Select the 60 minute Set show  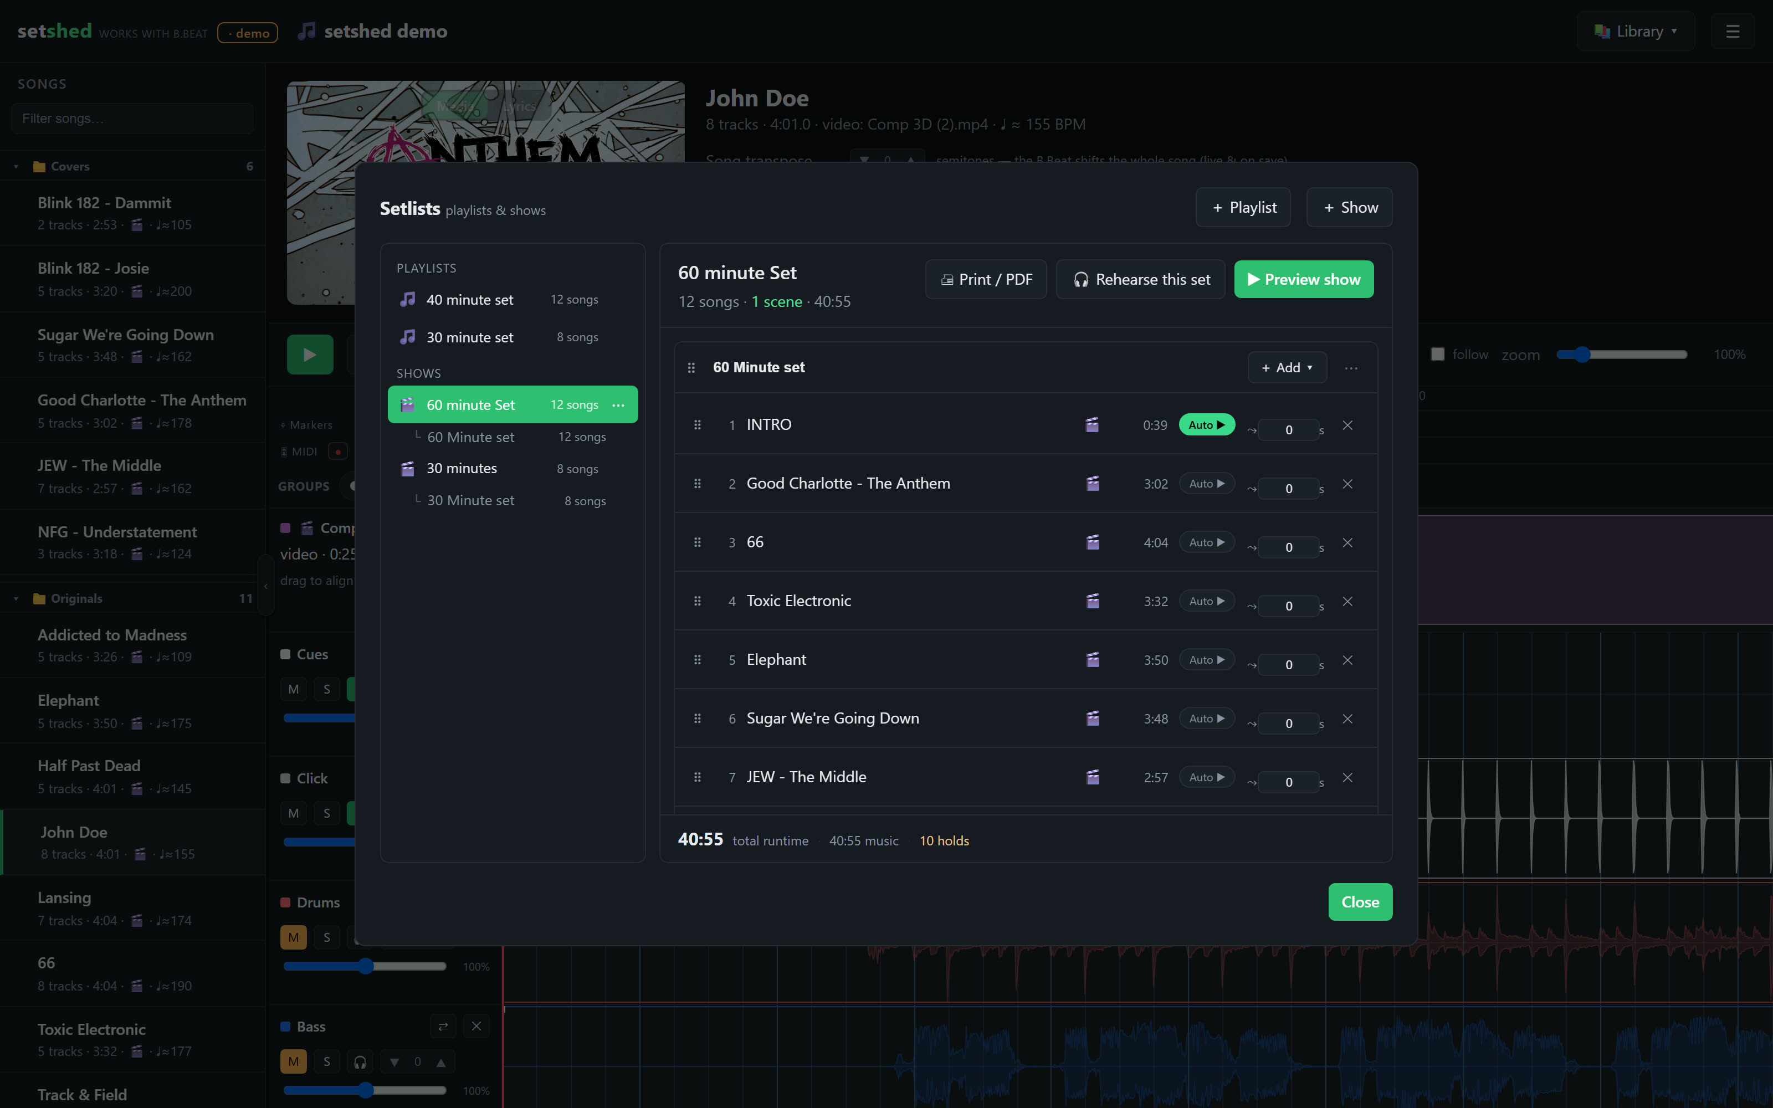[513, 405]
